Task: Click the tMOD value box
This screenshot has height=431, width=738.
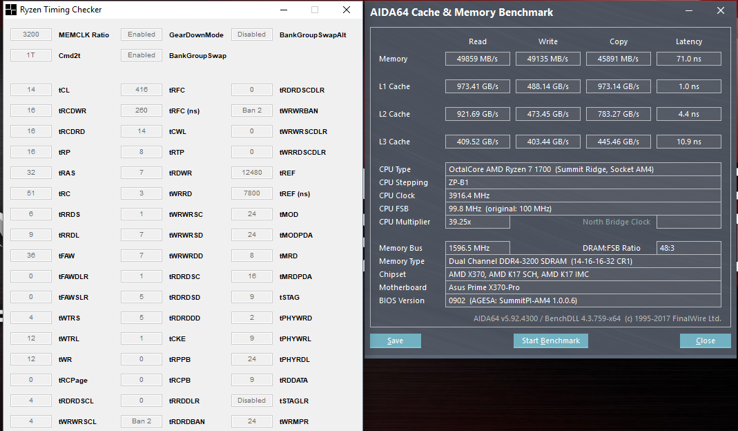Action: [252, 214]
